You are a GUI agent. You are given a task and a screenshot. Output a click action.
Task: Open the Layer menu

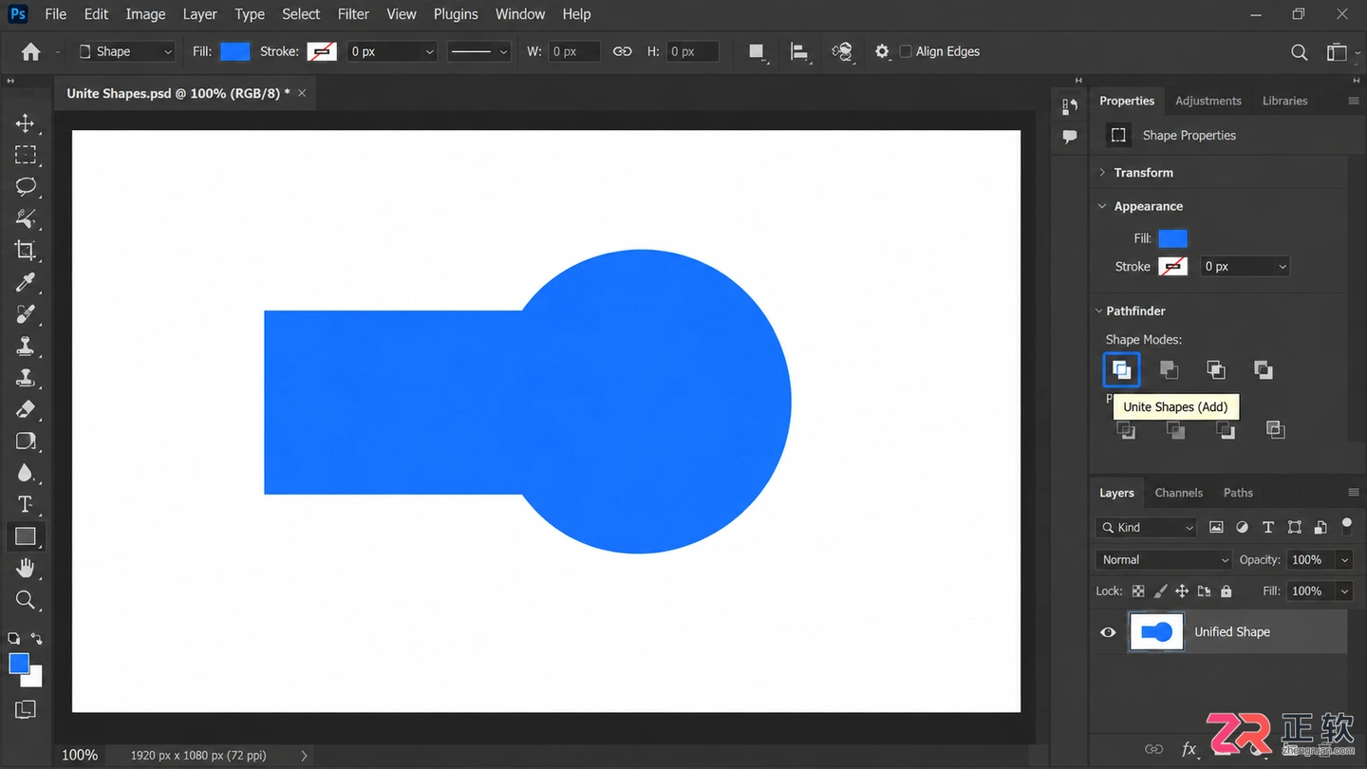click(x=199, y=14)
